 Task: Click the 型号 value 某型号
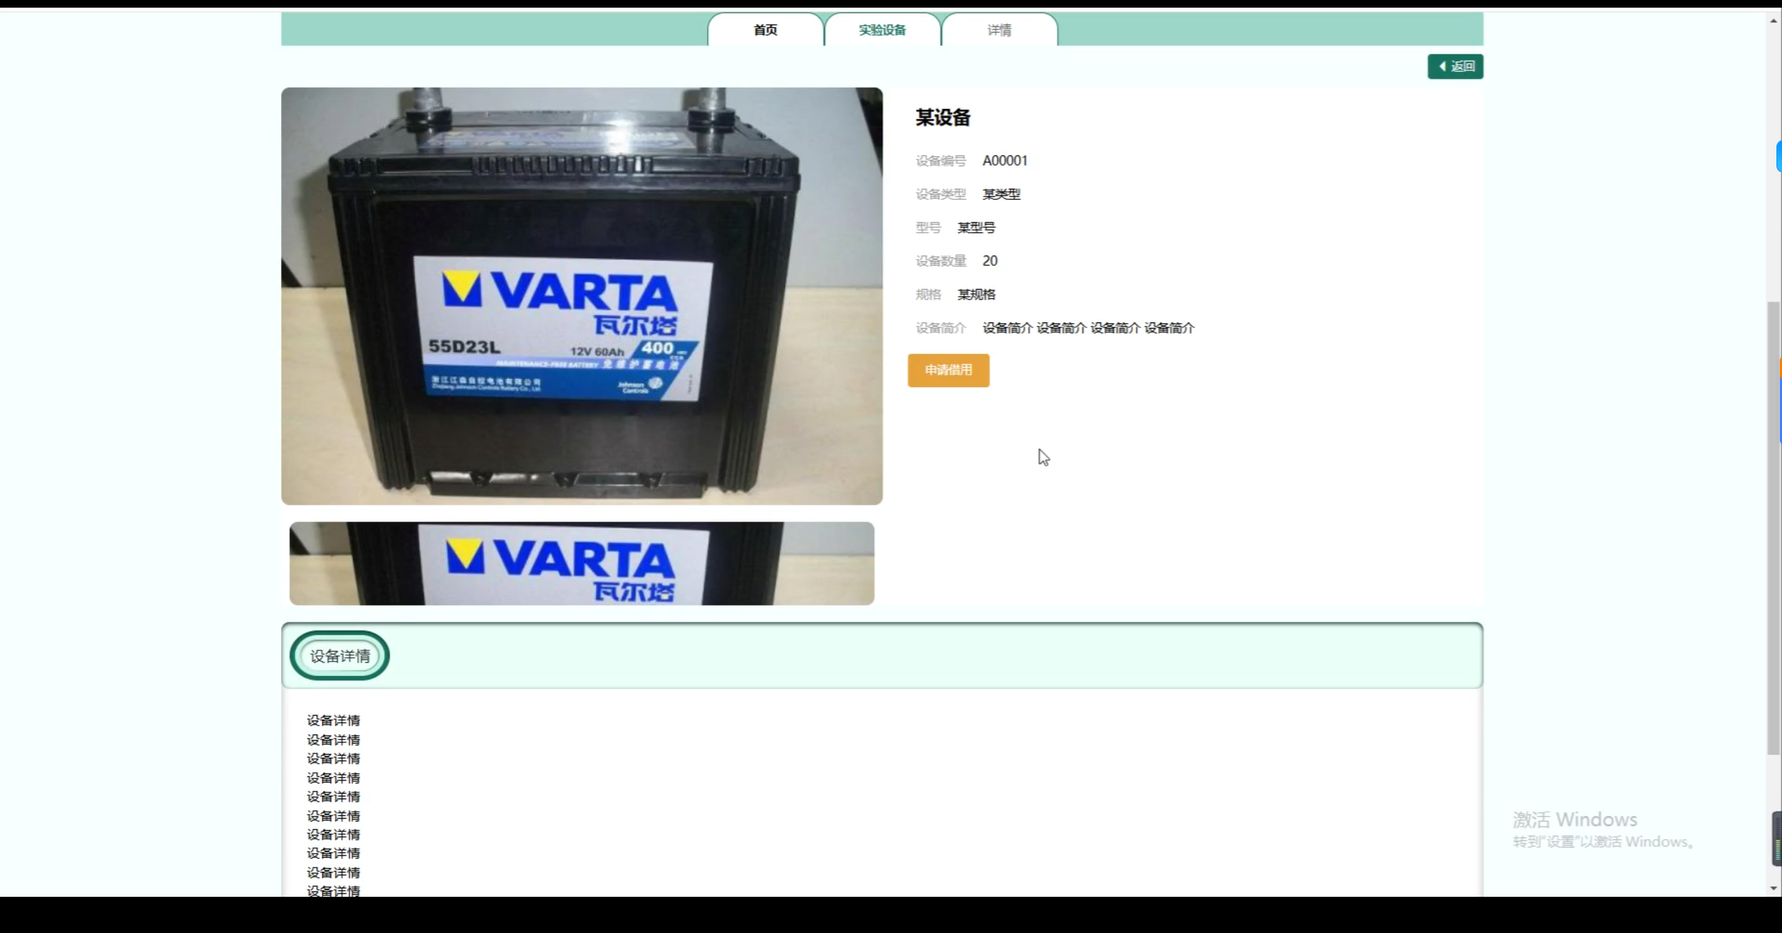[975, 227]
